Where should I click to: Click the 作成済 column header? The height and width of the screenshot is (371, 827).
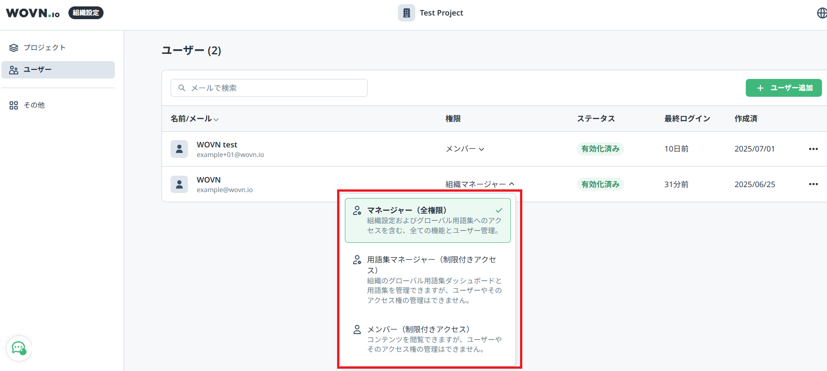point(746,119)
